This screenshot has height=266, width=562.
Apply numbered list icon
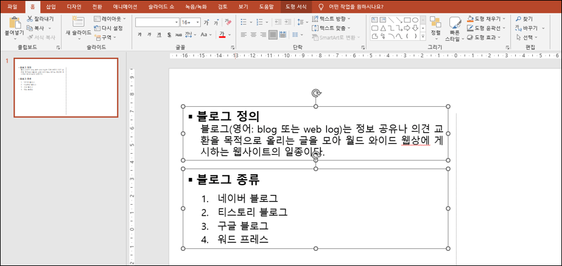(259, 22)
